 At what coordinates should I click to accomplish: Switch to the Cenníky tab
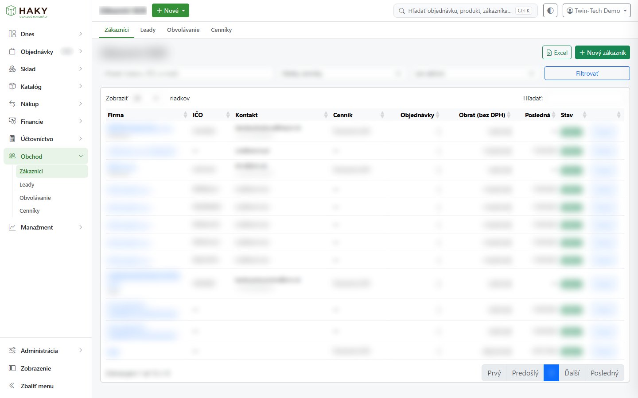coord(222,30)
